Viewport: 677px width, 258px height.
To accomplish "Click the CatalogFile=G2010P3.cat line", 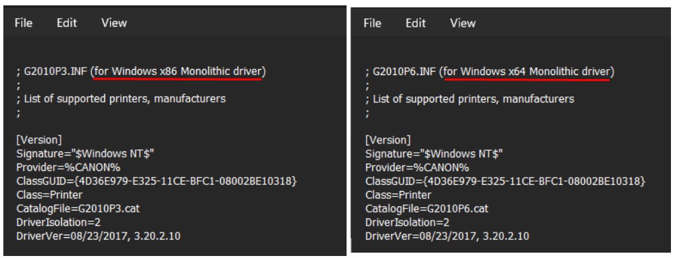I will [78, 208].
